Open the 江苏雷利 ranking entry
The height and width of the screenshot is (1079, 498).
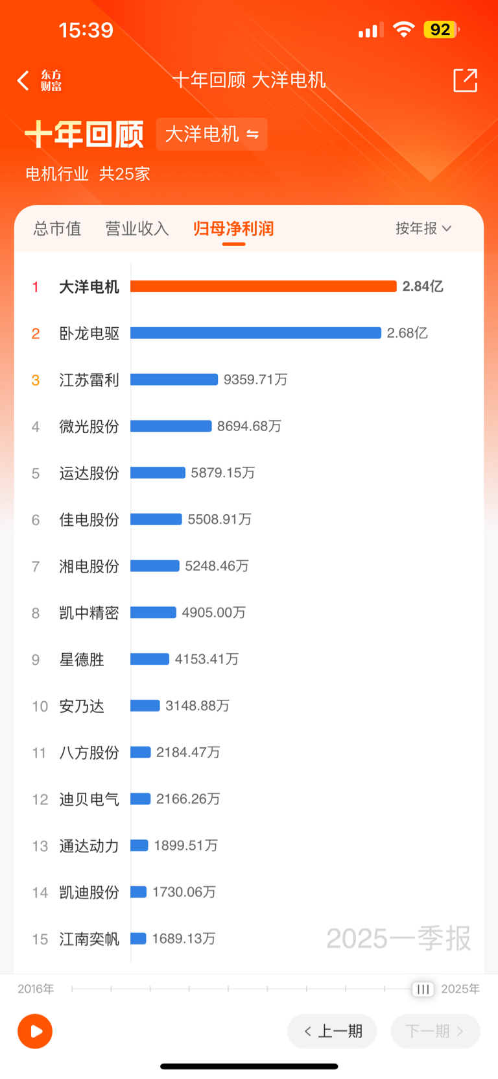click(249, 380)
